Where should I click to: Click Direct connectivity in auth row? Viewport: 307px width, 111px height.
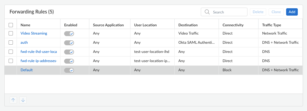pos(227,43)
